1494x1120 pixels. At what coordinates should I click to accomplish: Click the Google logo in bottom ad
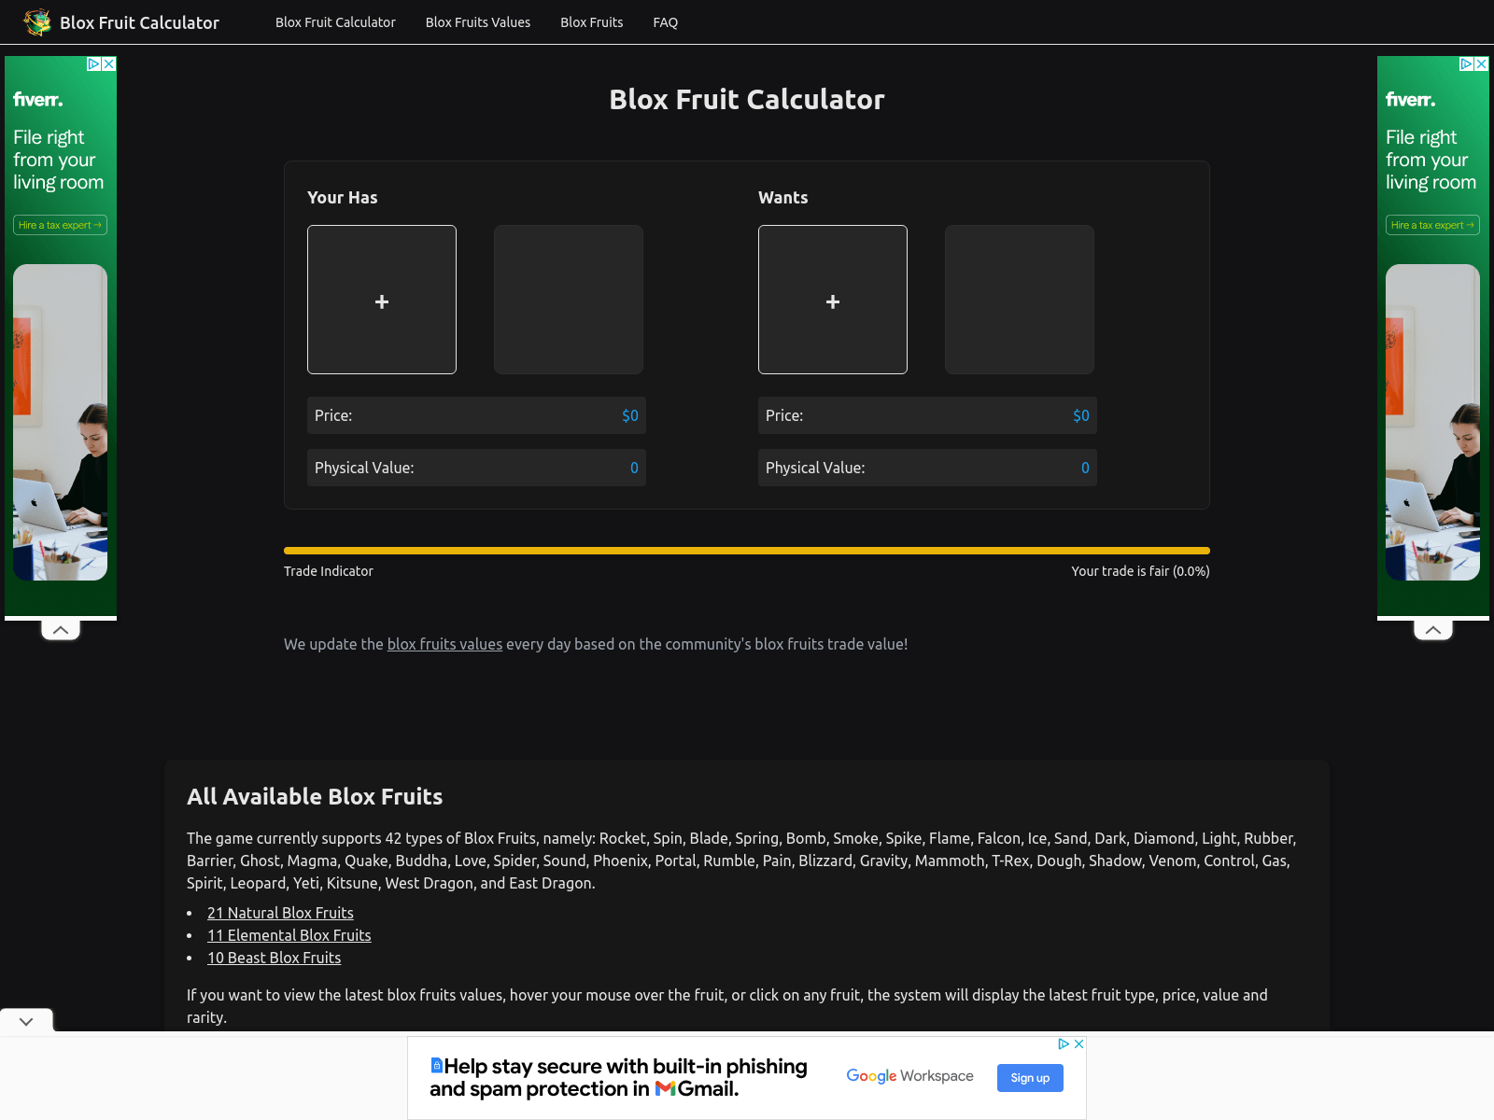click(x=872, y=1075)
